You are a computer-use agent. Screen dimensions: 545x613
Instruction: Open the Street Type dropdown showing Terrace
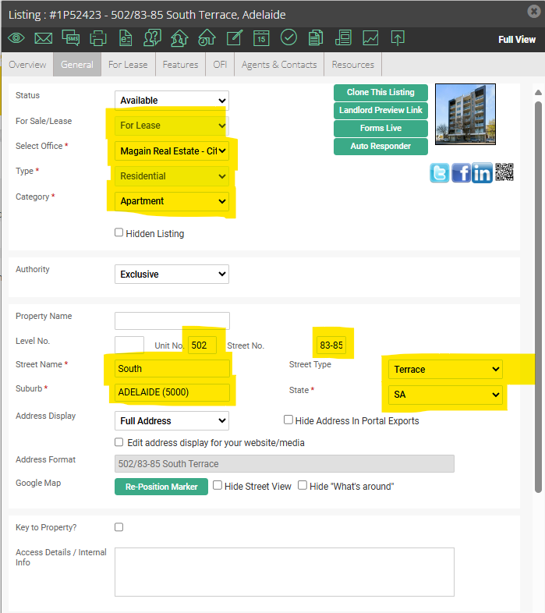(x=446, y=369)
